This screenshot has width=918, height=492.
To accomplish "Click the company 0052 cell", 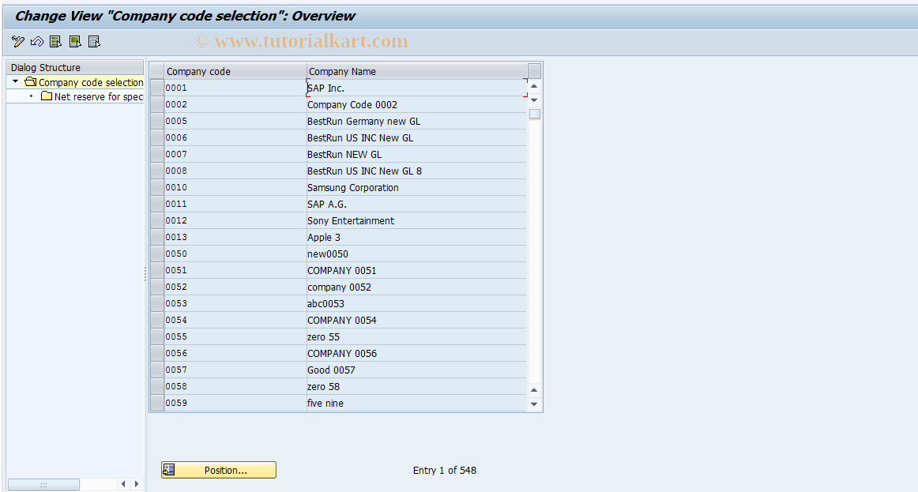I will [416, 287].
